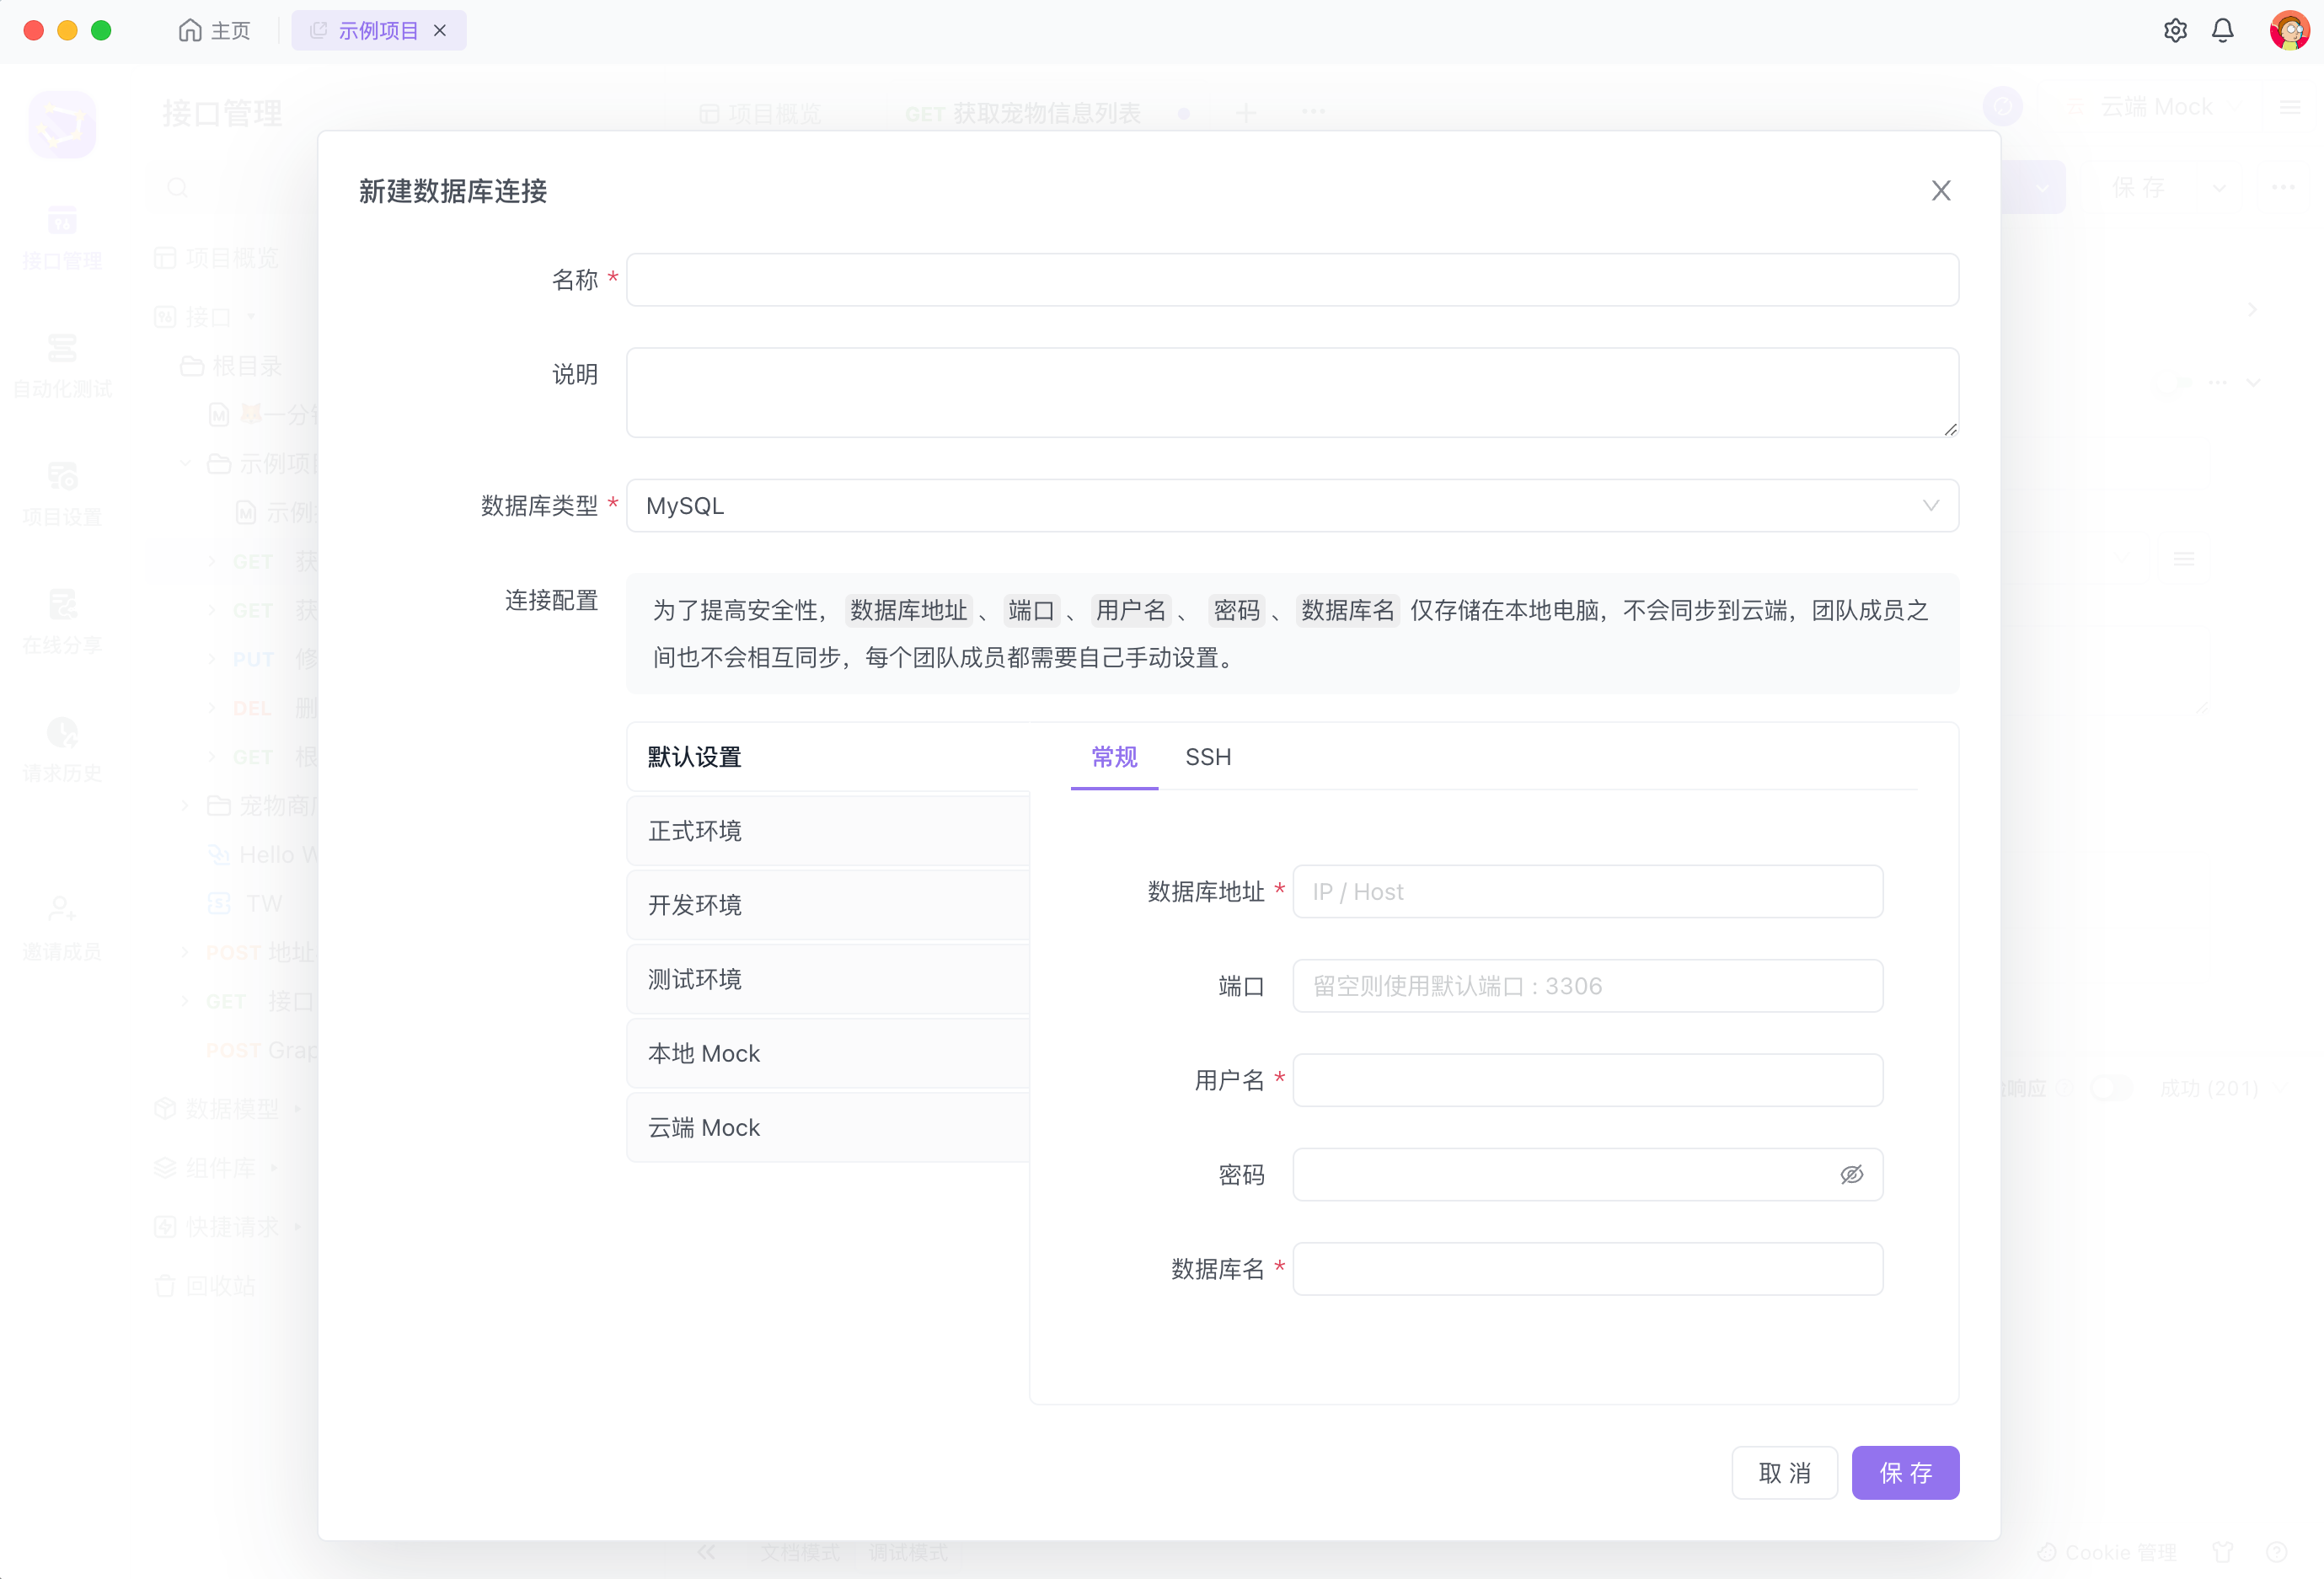
Task: Switch to the 常规 tab
Action: point(1114,757)
